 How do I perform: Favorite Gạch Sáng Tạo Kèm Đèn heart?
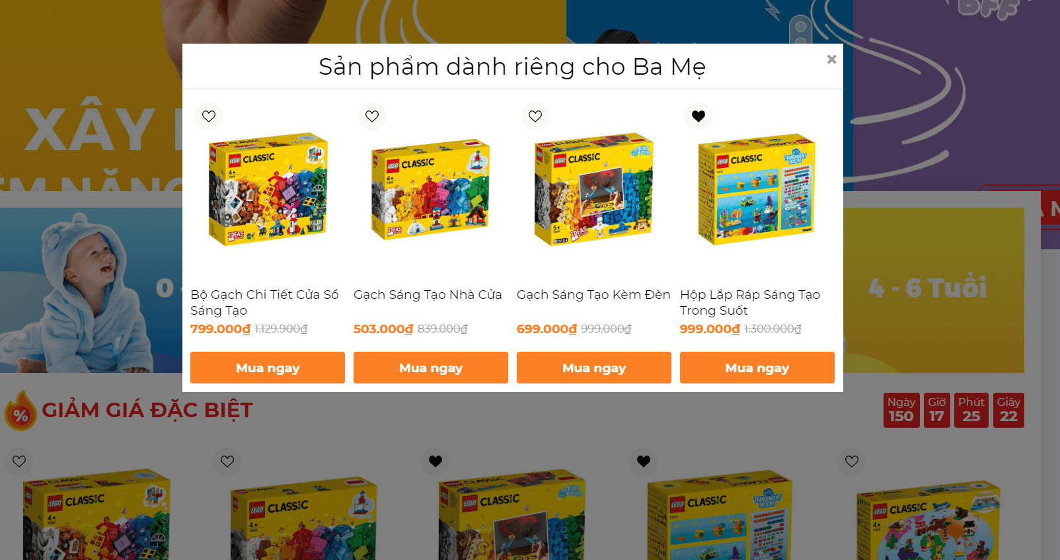click(535, 116)
